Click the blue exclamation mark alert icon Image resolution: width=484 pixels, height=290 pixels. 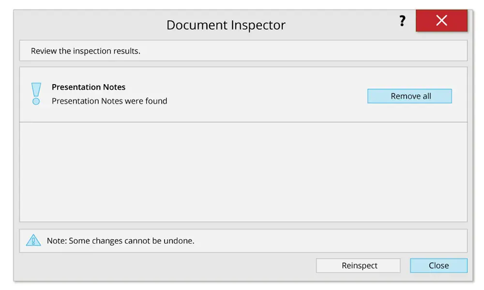point(36,94)
